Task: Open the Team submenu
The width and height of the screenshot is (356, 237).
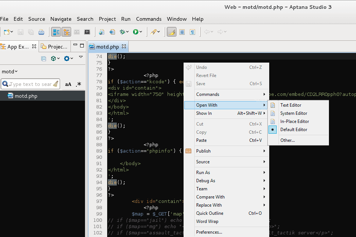Action: click(227, 189)
